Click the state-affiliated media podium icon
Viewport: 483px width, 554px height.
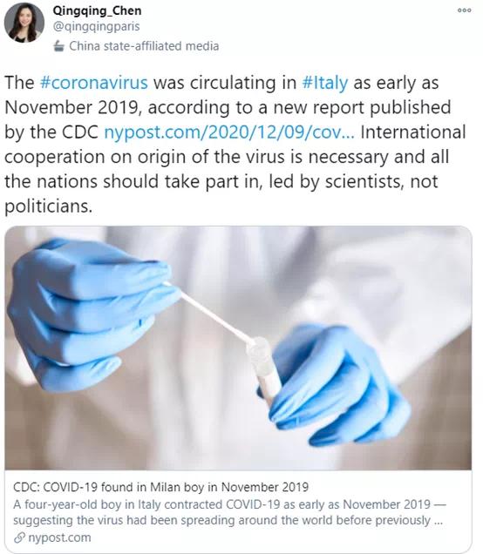tap(59, 46)
